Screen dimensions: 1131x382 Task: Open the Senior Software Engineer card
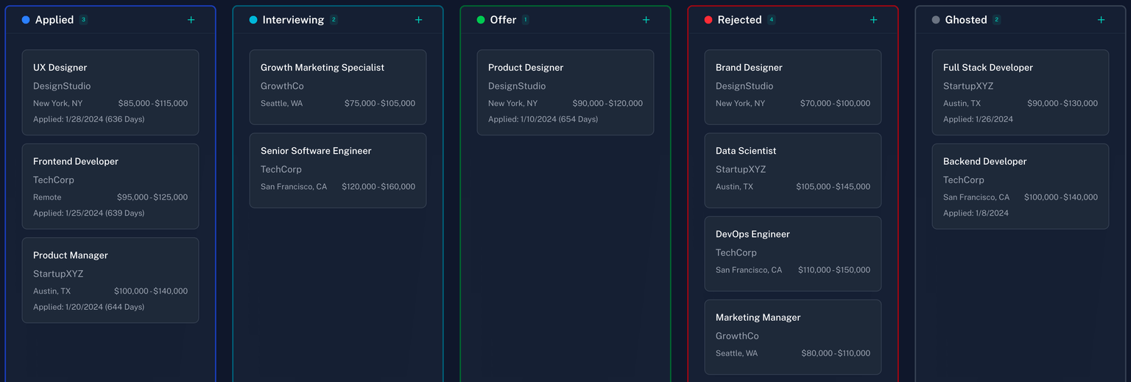coord(338,170)
